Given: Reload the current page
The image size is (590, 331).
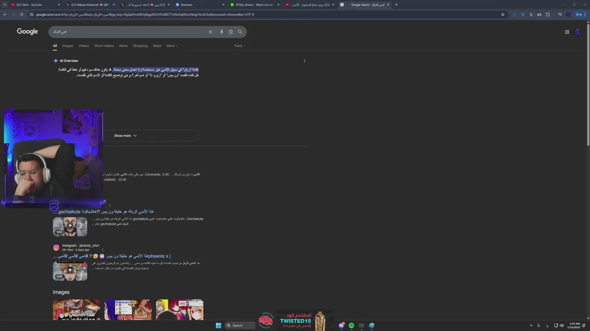Looking at the screenshot, I should tap(21, 14).
